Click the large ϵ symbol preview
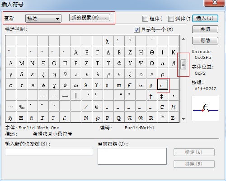The height and width of the screenshot is (181, 226). click(x=205, y=108)
